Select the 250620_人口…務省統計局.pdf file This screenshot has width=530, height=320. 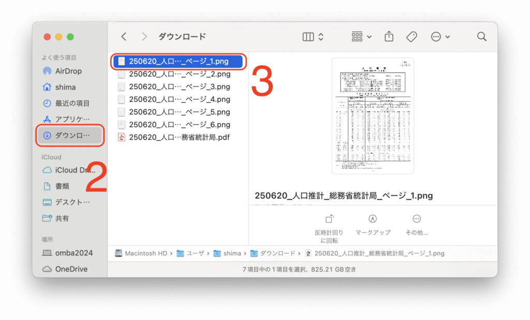(x=178, y=138)
